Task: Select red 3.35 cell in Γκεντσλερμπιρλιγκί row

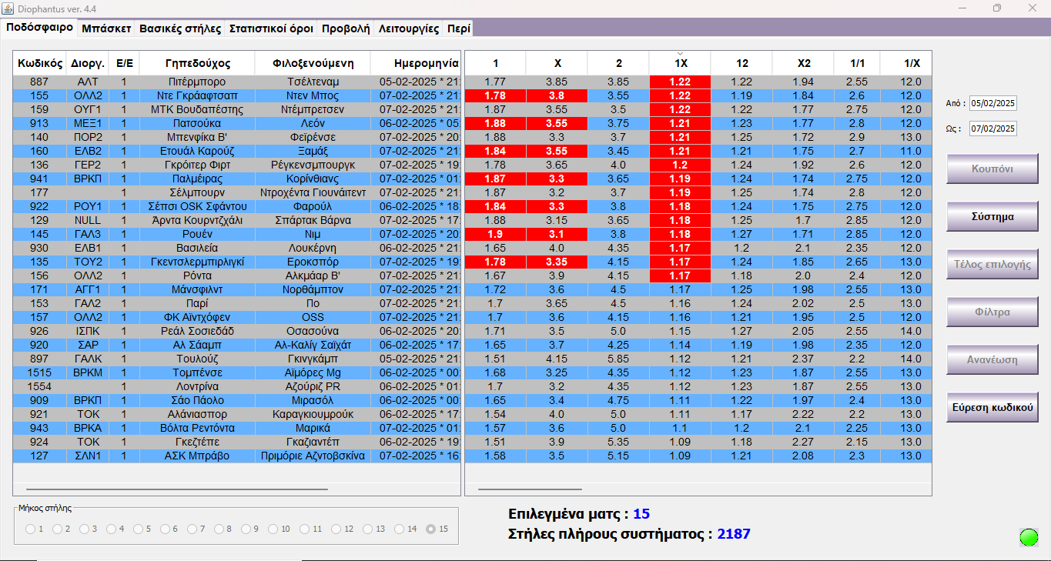Action: coord(557,262)
